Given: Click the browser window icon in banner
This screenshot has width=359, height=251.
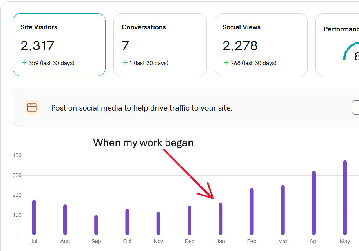Looking at the screenshot, I should (32, 107).
